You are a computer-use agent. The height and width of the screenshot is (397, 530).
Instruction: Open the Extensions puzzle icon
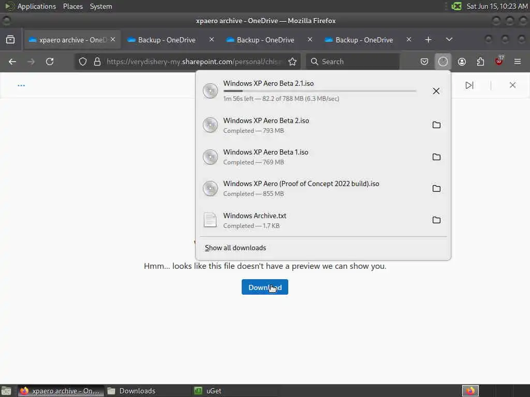click(480, 62)
